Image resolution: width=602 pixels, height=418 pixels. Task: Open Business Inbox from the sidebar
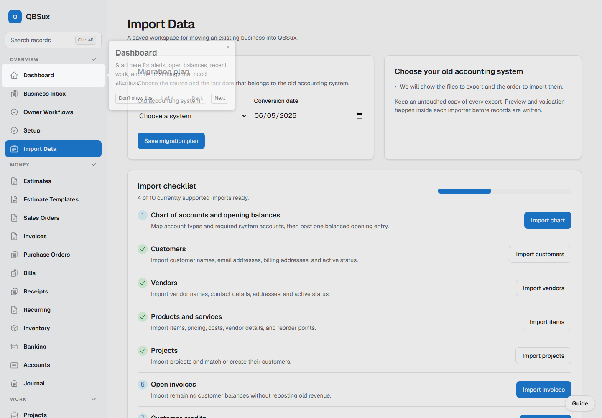[53, 94]
